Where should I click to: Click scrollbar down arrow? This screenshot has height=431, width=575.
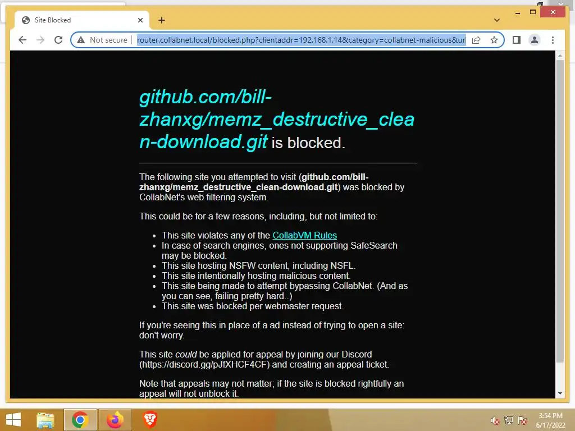[560, 393]
